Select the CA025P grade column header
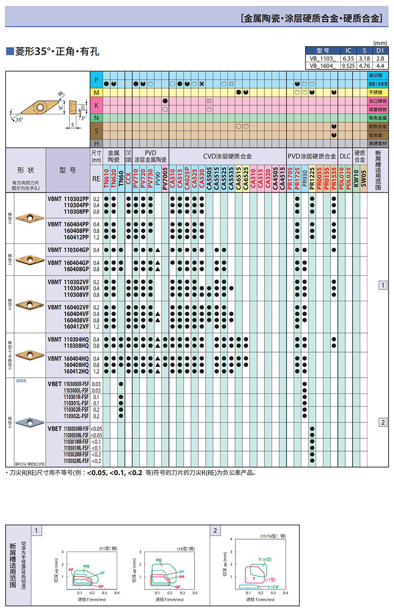Viewport: 394px width, 615px height. click(187, 177)
